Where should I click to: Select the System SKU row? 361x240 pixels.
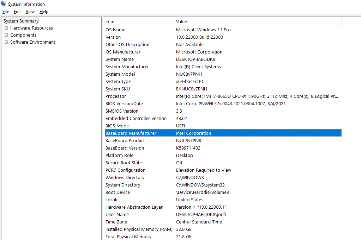pos(223,89)
